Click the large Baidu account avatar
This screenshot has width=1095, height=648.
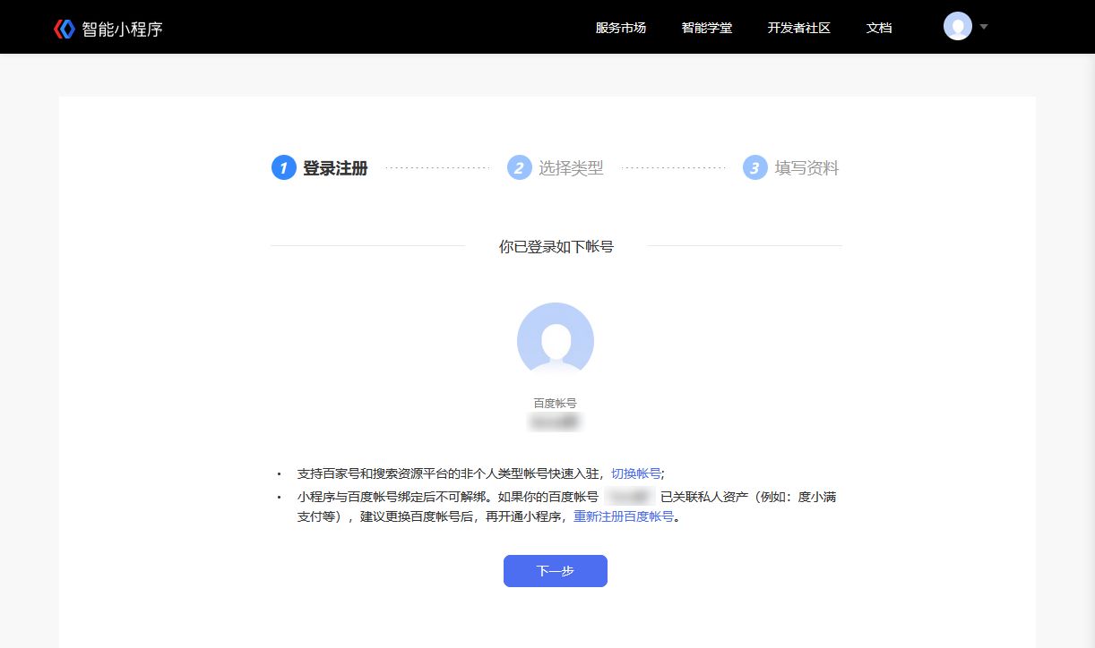click(x=556, y=340)
